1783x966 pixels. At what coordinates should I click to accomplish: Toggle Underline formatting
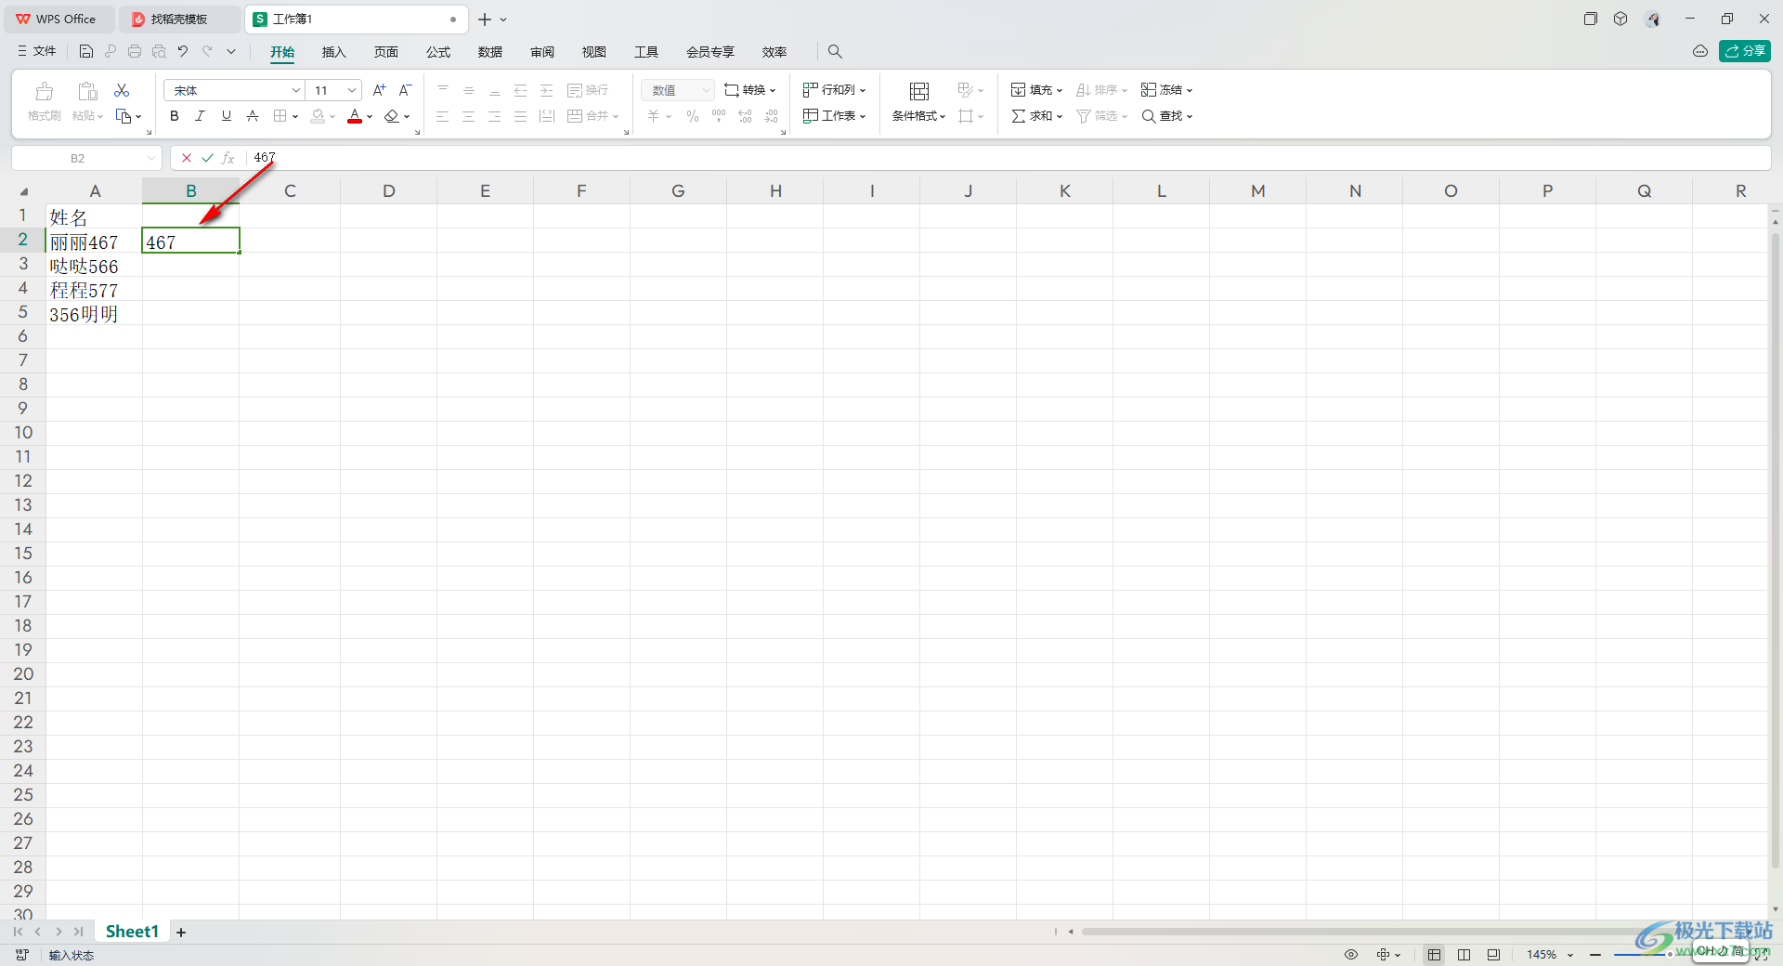click(x=226, y=116)
